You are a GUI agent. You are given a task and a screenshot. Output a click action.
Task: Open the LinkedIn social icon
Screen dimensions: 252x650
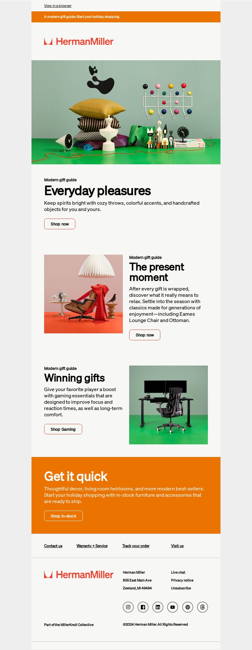coord(158,607)
